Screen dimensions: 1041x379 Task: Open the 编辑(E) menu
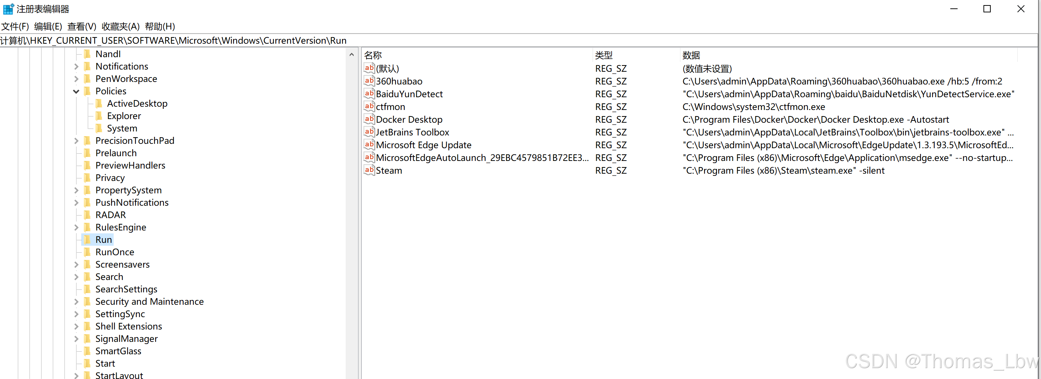(48, 27)
